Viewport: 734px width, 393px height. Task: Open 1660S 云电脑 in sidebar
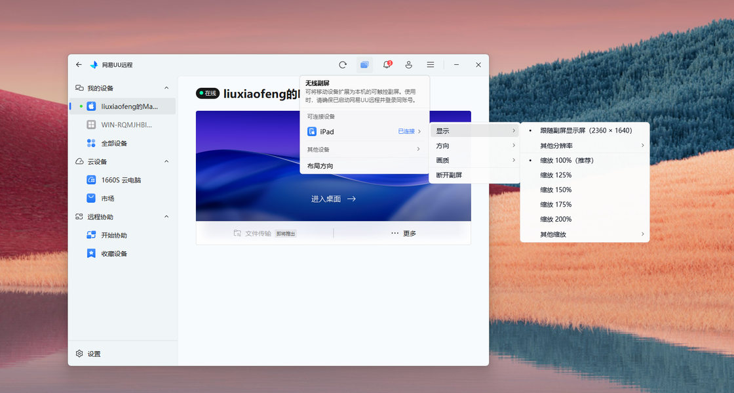pyautogui.click(x=123, y=180)
